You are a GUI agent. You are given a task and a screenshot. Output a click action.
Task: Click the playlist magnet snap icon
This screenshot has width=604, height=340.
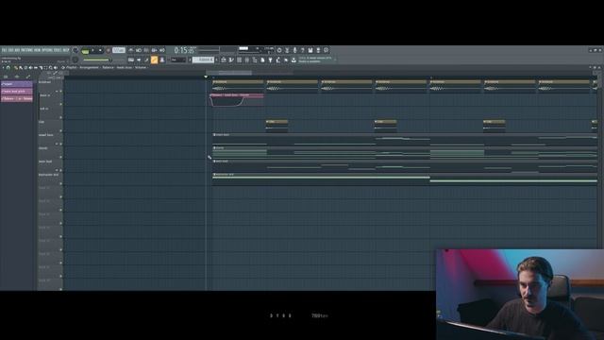coord(8,67)
